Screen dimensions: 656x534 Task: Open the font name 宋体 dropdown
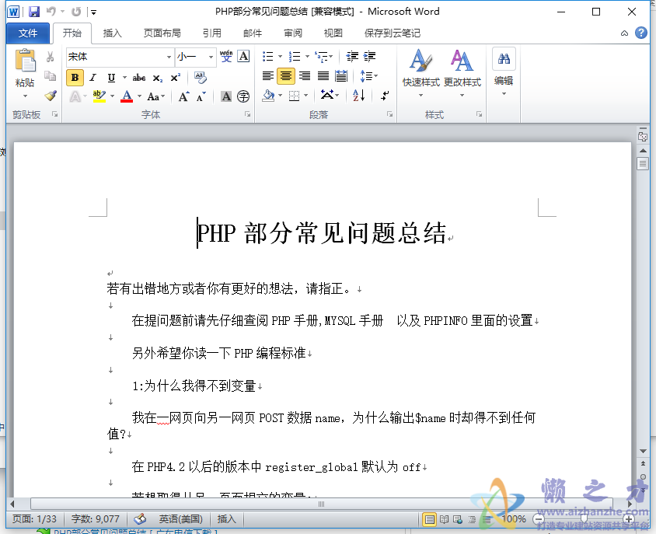pyautogui.click(x=169, y=57)
